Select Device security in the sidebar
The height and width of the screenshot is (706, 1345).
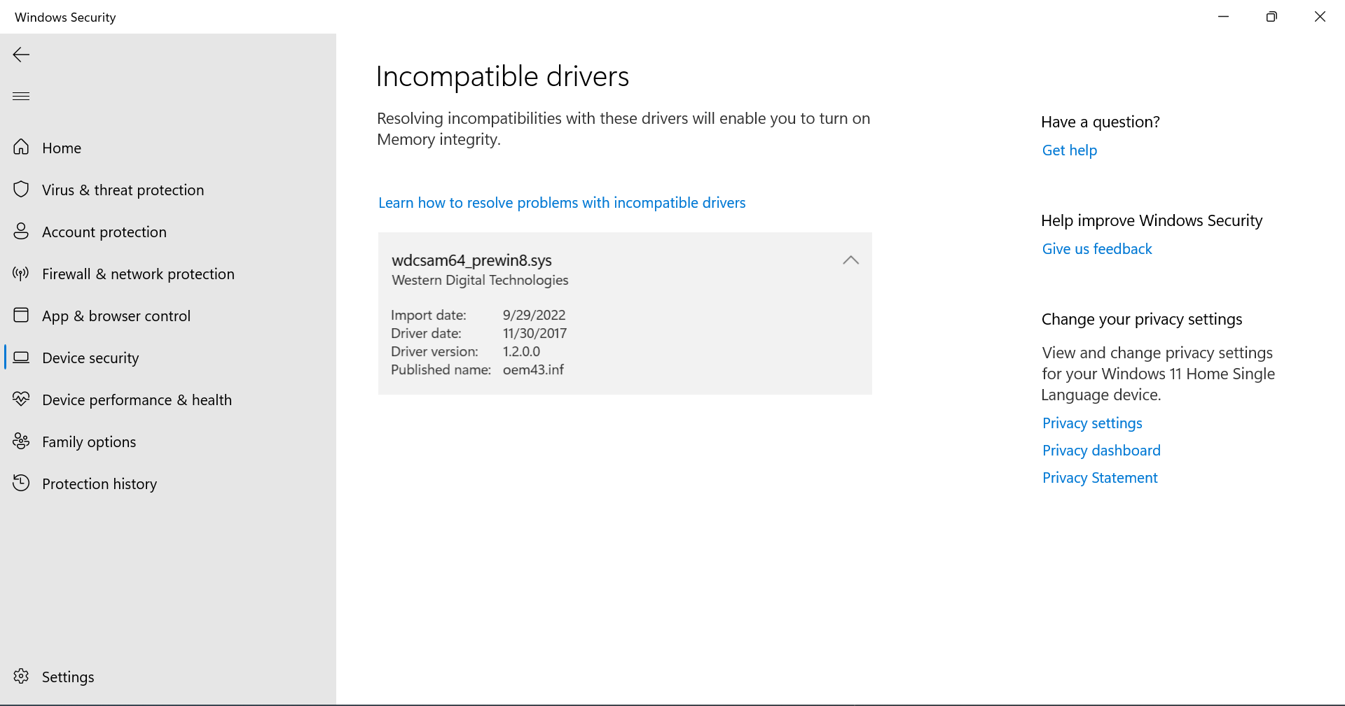pos(90,358)
